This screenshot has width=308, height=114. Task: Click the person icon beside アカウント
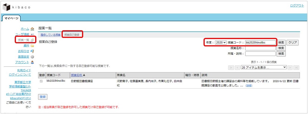click(32, 63)
